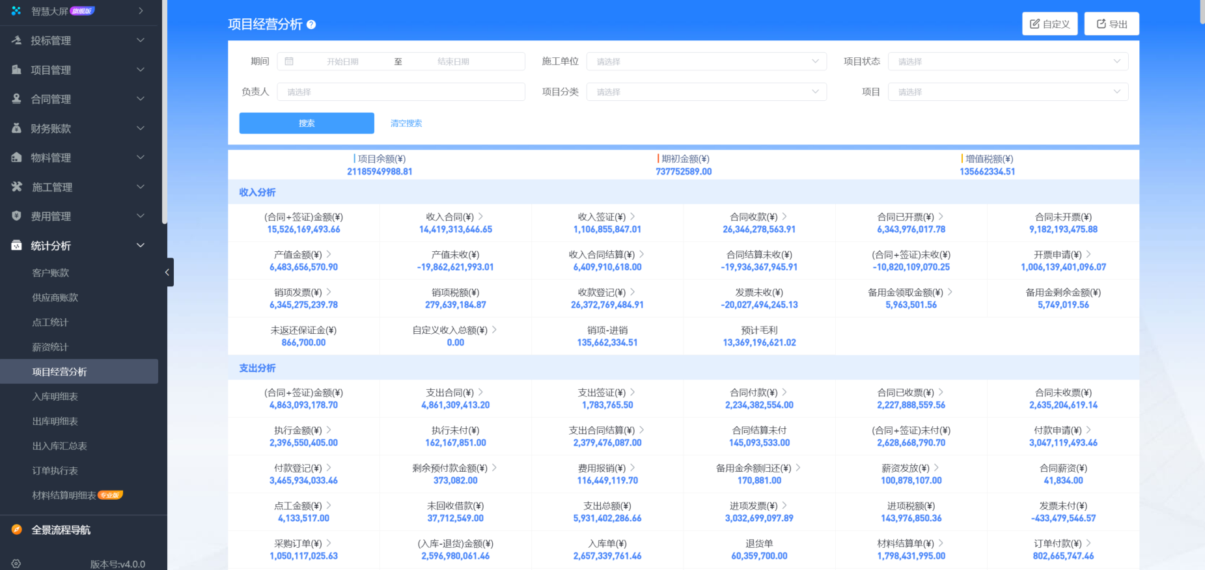Screen dimensions: 1205x570
Task: Open 收入合同(¥) detail arrow
Action: [x=480, y=217]
